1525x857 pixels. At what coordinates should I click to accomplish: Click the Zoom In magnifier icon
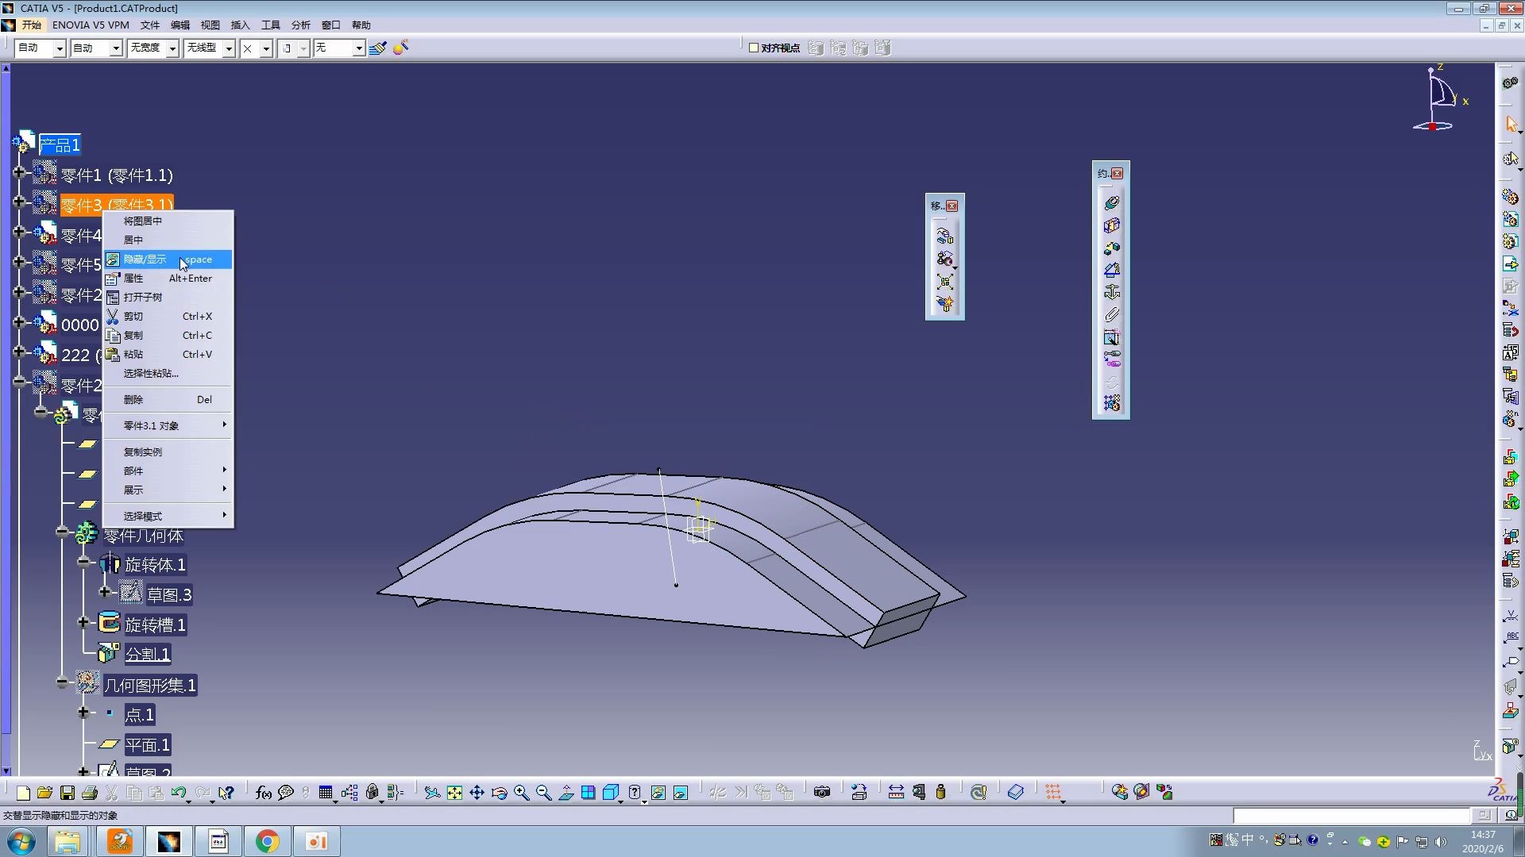tap(522, 792)
